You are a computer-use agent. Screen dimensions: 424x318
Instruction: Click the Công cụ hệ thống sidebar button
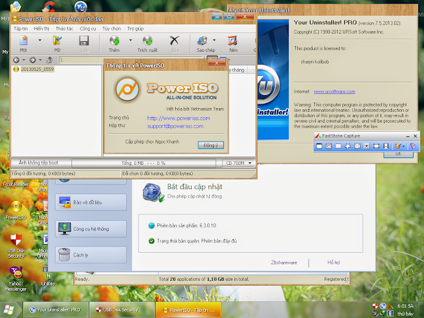[x=91, y=229]
